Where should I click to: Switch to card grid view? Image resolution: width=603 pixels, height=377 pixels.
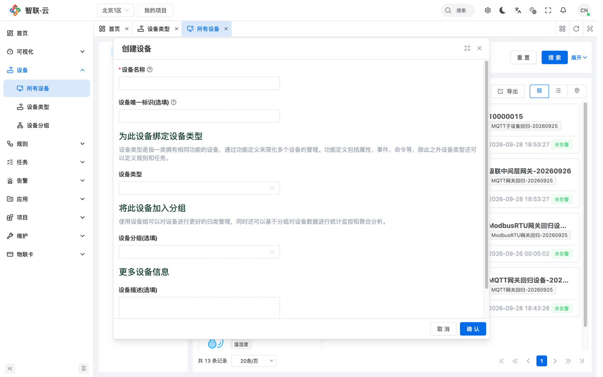coord(539,91)
